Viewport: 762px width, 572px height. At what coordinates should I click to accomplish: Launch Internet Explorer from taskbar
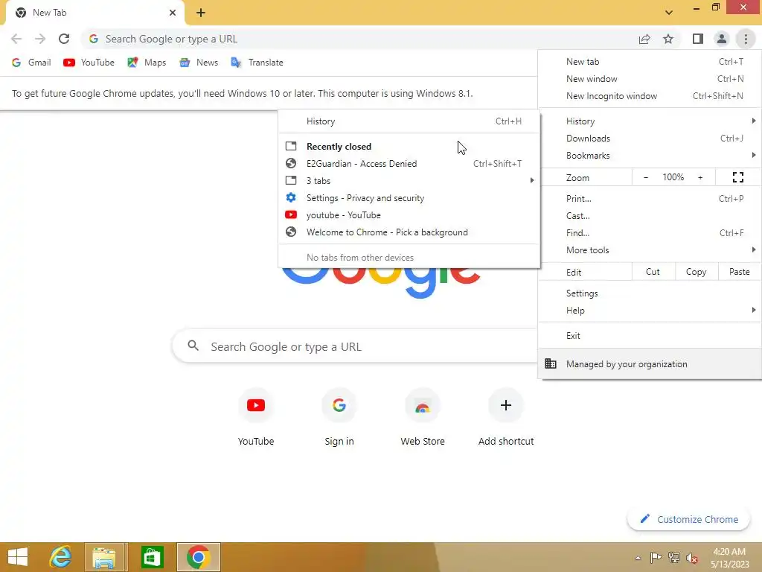pyautogui.click(x=61, y=557)
